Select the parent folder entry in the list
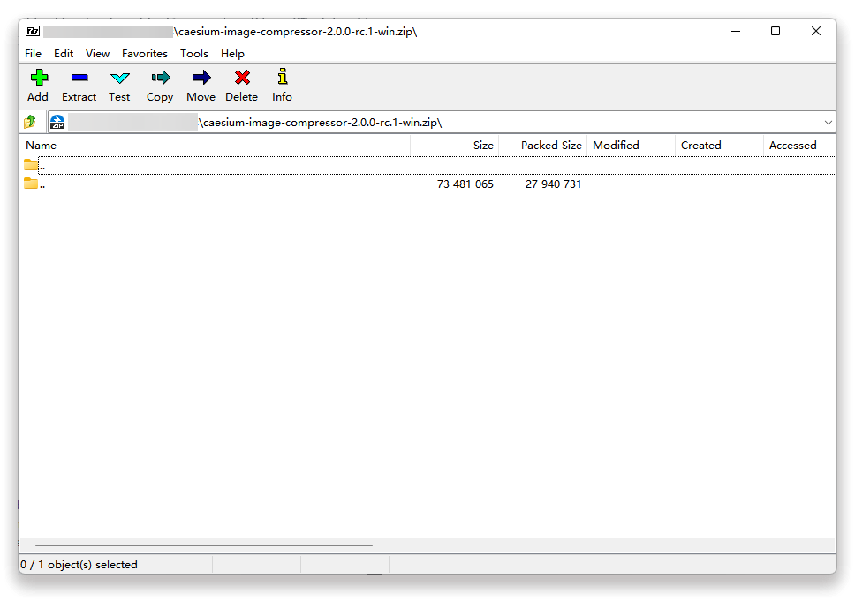 [88, 165]
